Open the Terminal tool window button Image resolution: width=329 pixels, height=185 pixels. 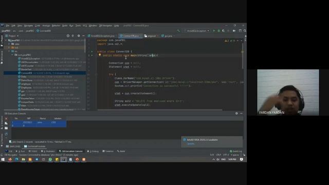click(108, 151)
